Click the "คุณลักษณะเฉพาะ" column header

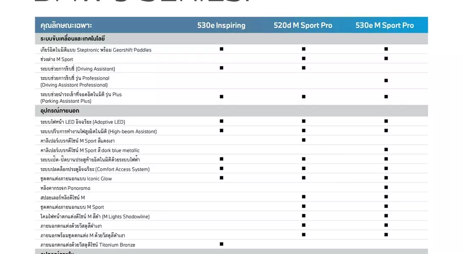pyautogui.click(x=66, y=25)
